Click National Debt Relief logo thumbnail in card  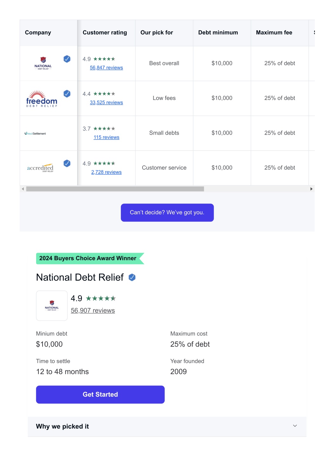(x=52, y=306)
